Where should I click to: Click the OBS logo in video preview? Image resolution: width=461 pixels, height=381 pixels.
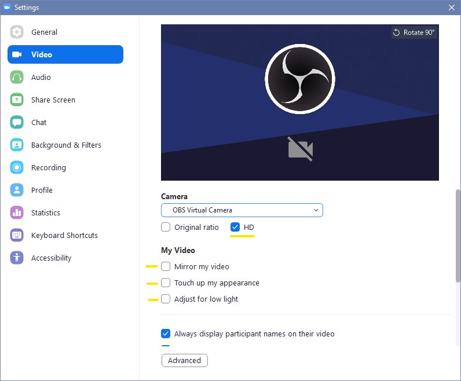[300, 79]
